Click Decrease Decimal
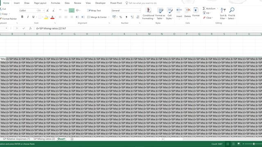Viewport: 262px width, 147px height. click(138, 17)
